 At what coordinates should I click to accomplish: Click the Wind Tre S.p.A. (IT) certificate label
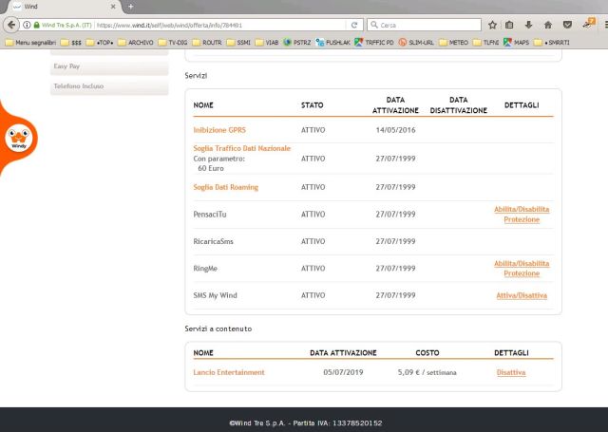coord(66,25)
